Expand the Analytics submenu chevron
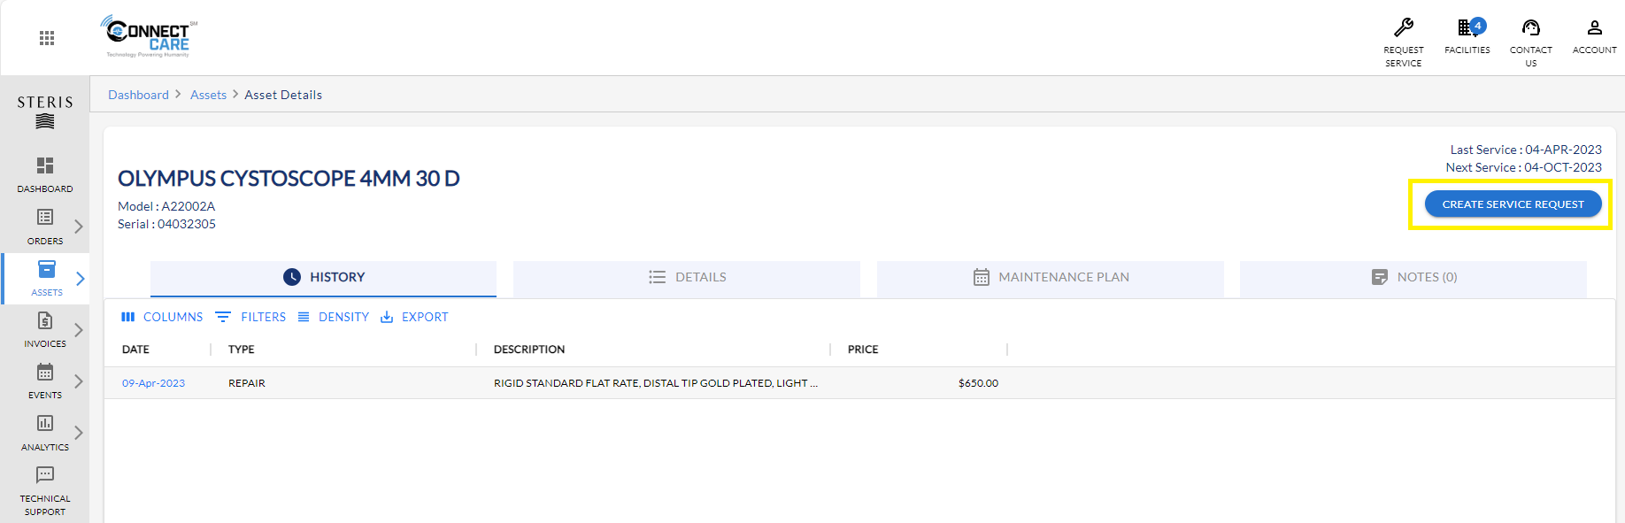The height and width of the screenshot is (523, 1625). (79, 433)
